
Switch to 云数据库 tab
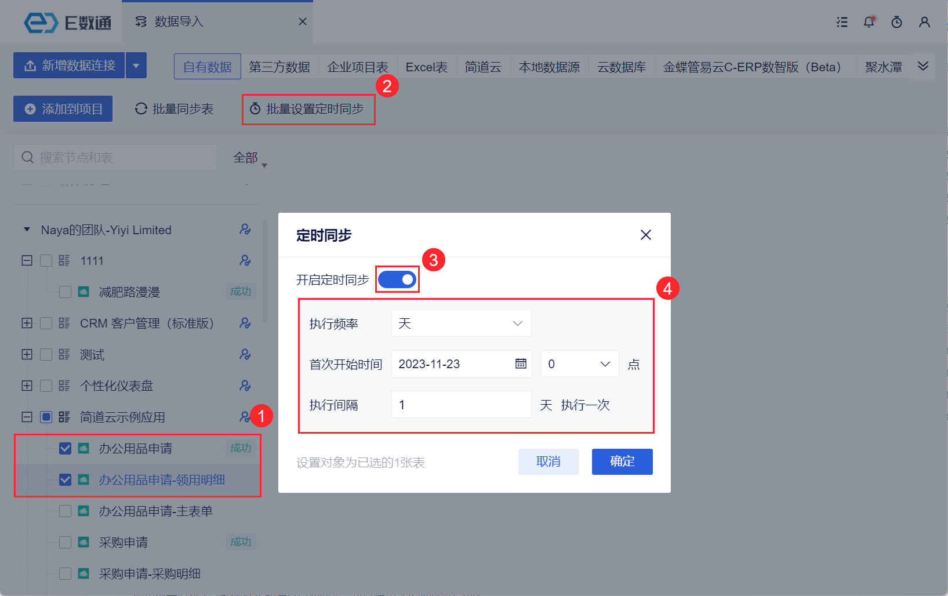click(622, 67)
